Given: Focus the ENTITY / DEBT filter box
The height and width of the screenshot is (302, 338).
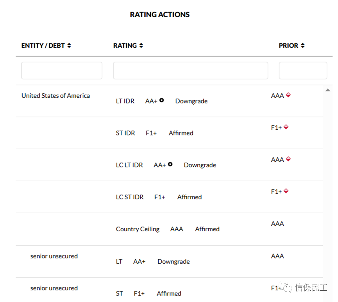Looking at the screenshot, I should (62, 70).
